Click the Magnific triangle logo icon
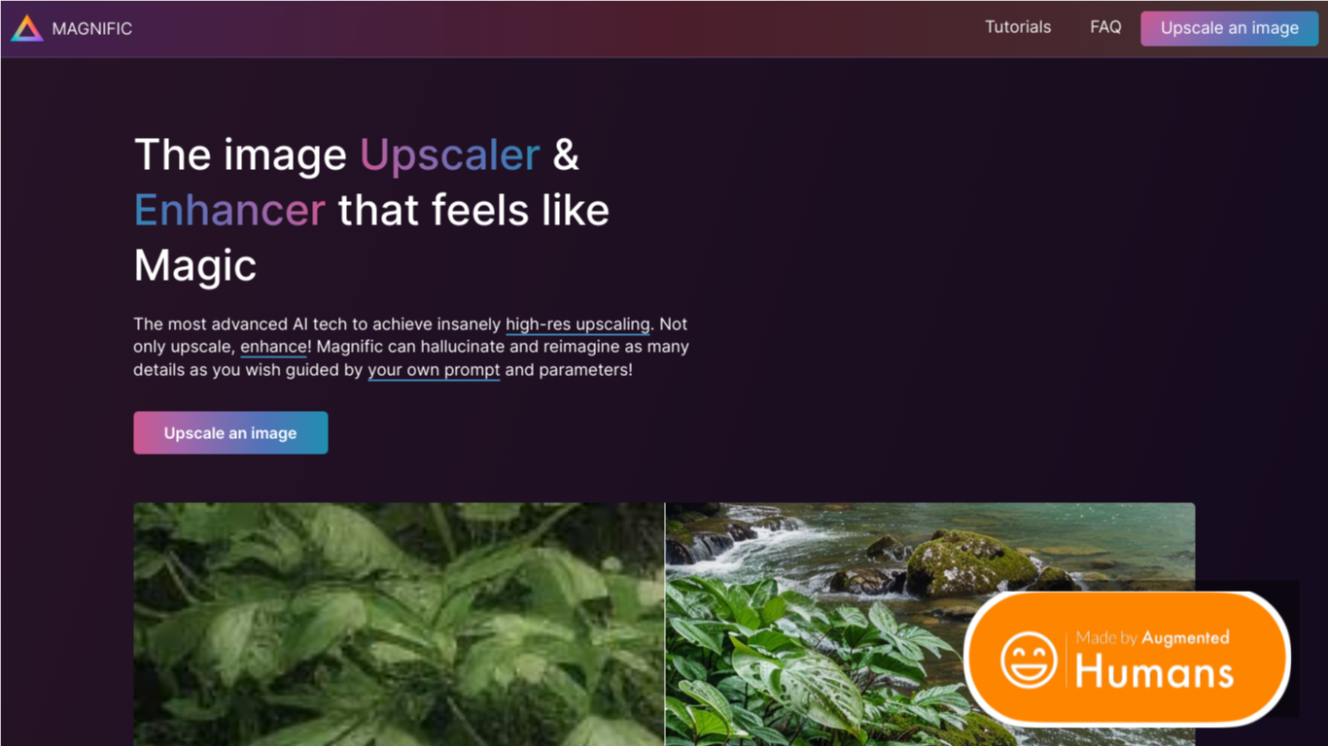This screenshot has width=1328, height=746. (27, 28)
